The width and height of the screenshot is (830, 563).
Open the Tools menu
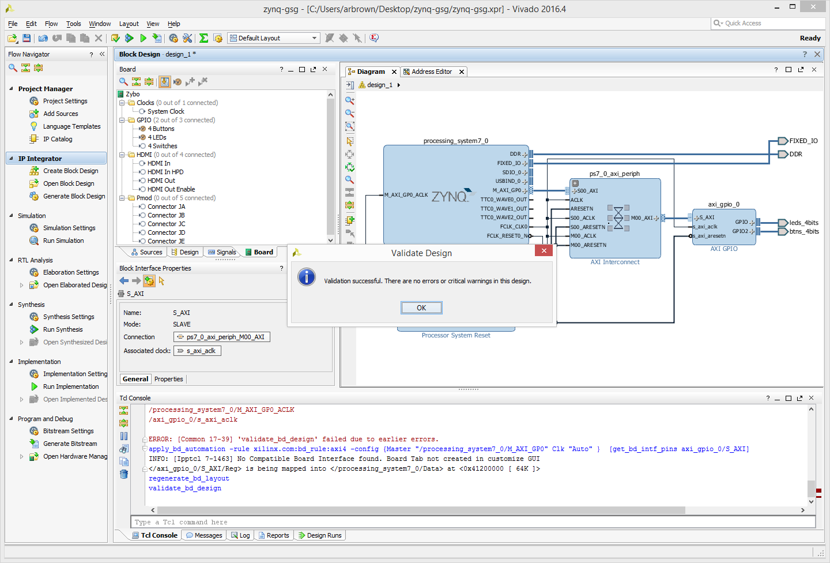73,24
